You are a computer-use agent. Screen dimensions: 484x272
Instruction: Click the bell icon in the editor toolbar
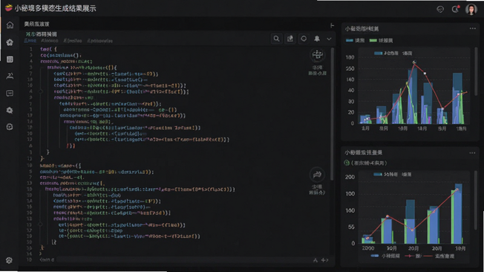(x=317, y=39)
